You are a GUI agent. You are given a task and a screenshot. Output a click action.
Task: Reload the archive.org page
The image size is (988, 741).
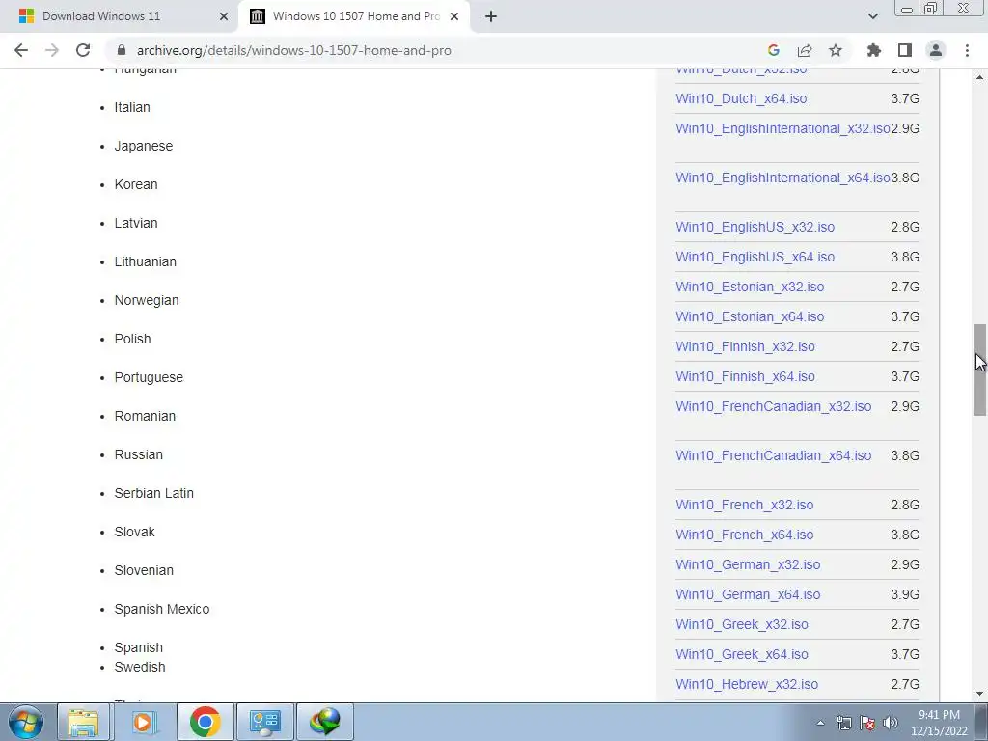click(83, 50)
